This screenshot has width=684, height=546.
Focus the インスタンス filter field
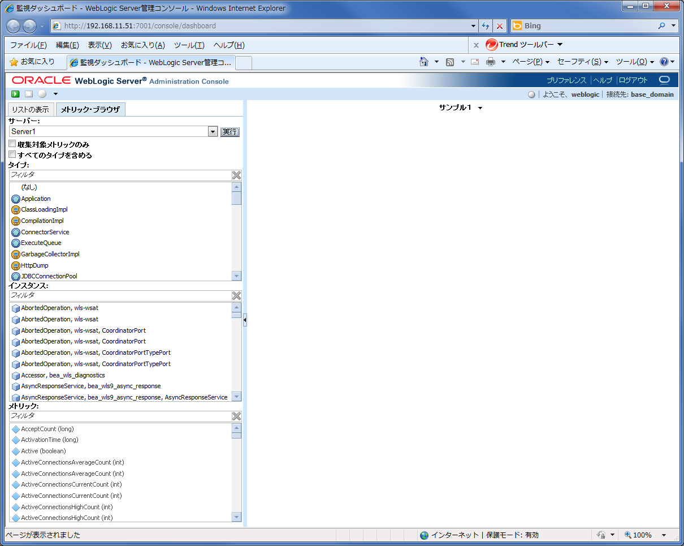coord(120,296)
